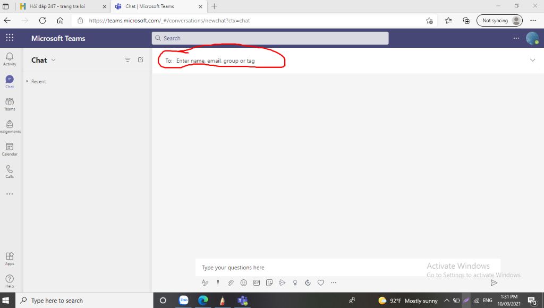This screenshot has height=308, width=544.
Task: Click the To recipient name field
Action: point(216,61)
